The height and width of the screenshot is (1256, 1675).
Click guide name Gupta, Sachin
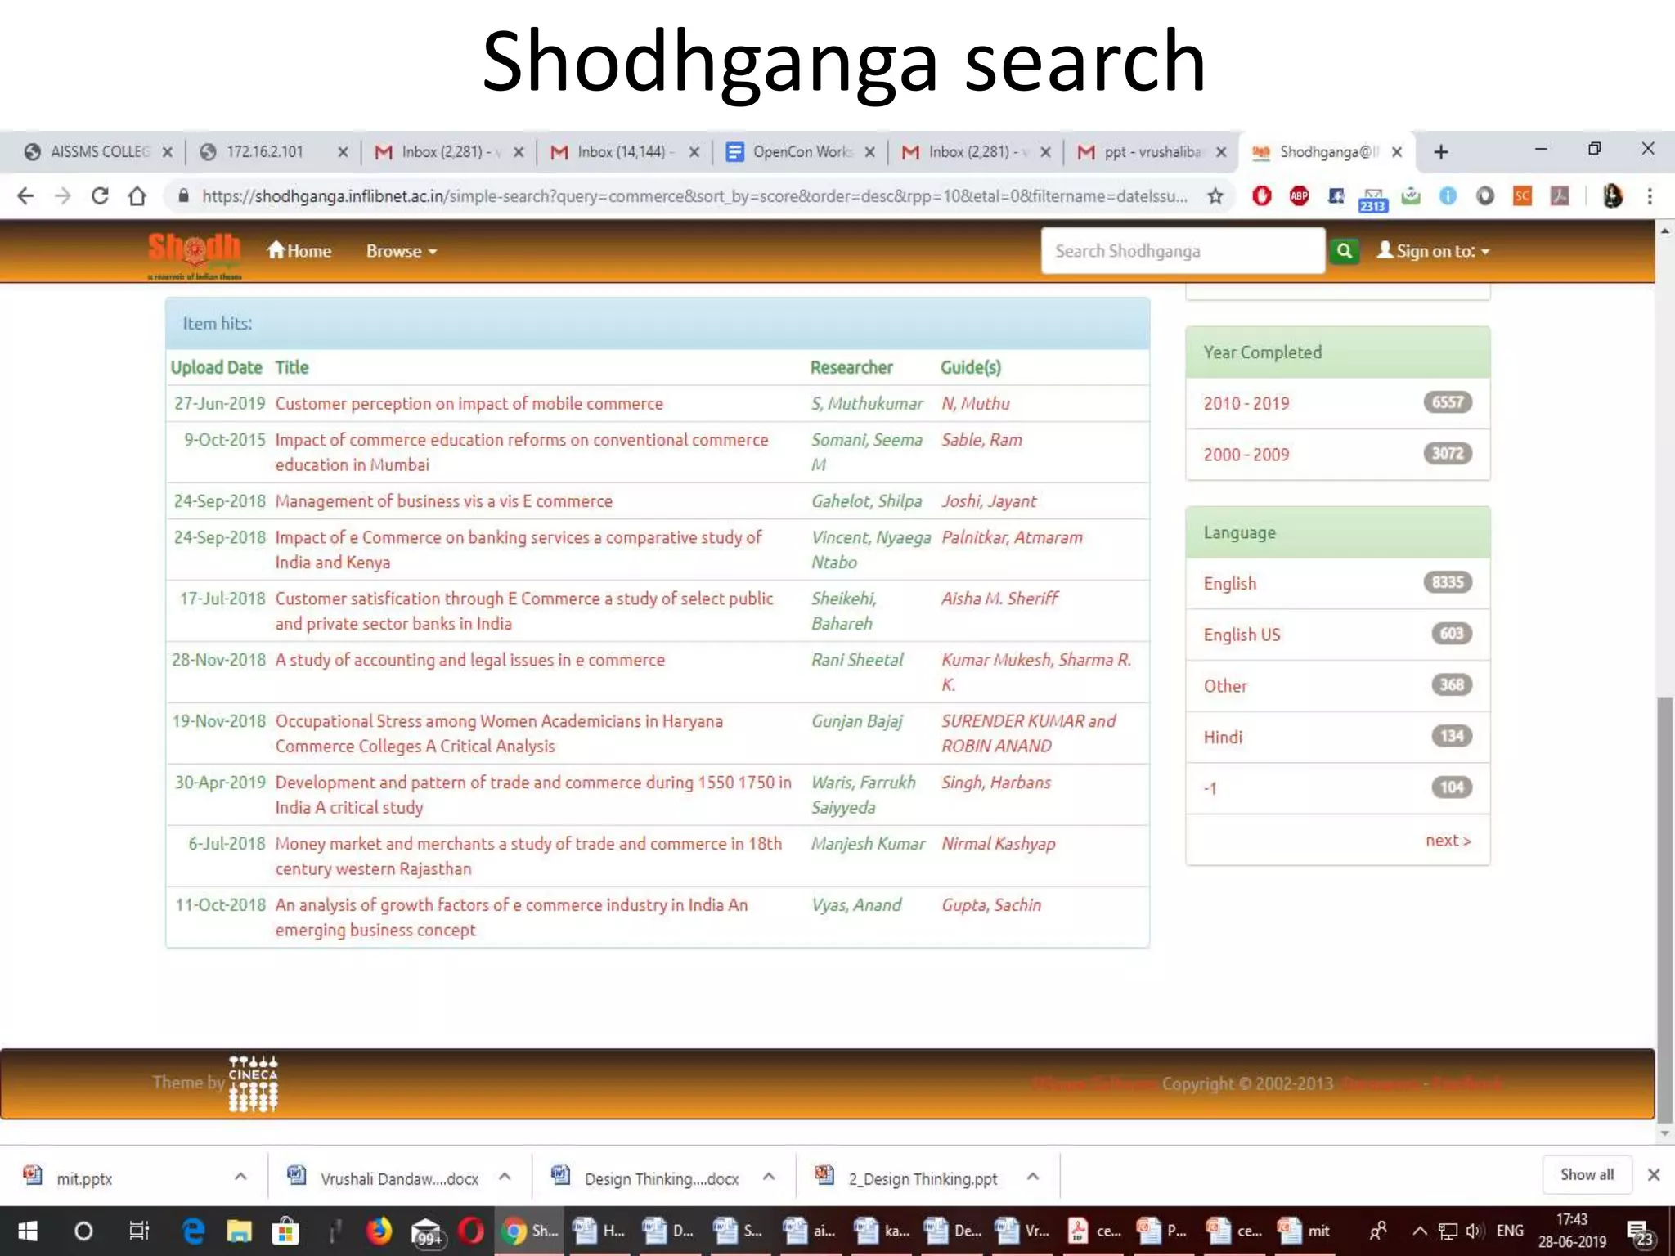tap(991, 905)
